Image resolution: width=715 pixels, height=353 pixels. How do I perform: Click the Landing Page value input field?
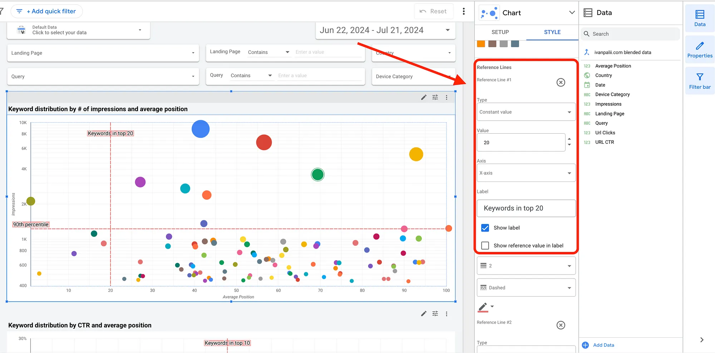point(328,52)
